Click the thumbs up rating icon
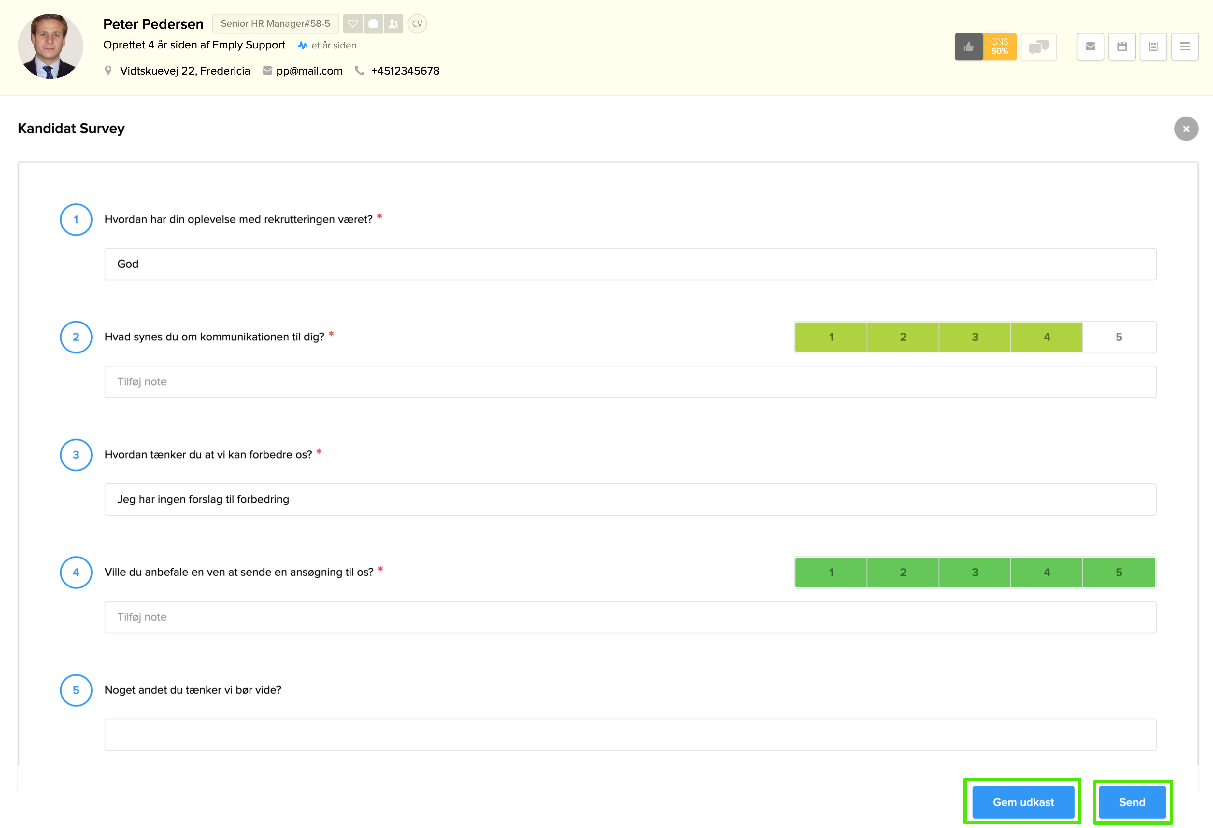This screenshot has width=1213, height=828. [x=969, y=47]
